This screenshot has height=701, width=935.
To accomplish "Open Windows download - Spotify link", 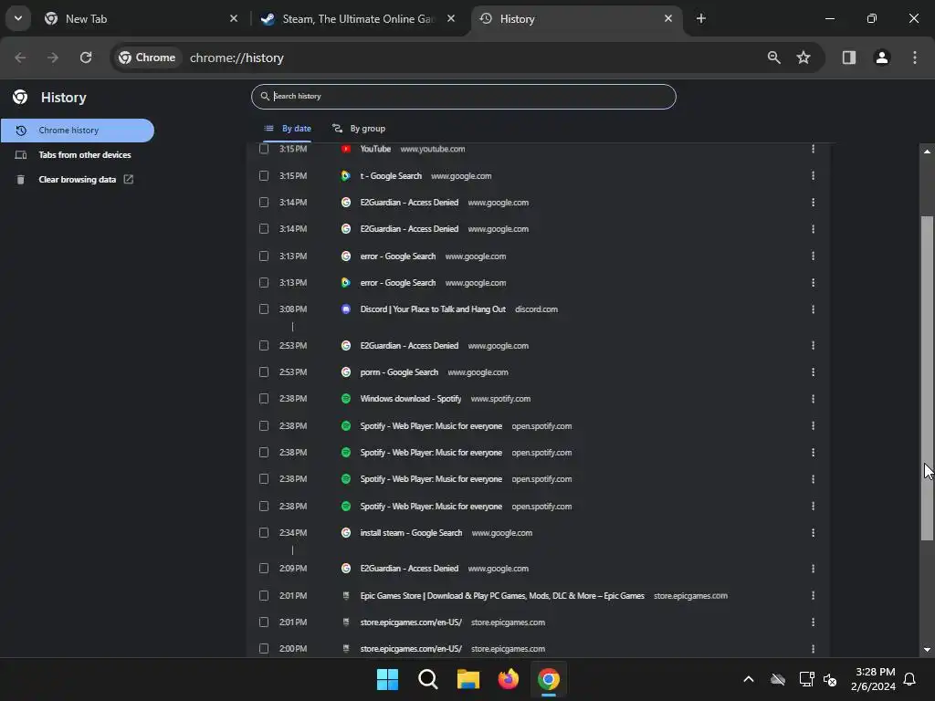I will [x=410, y=399].
